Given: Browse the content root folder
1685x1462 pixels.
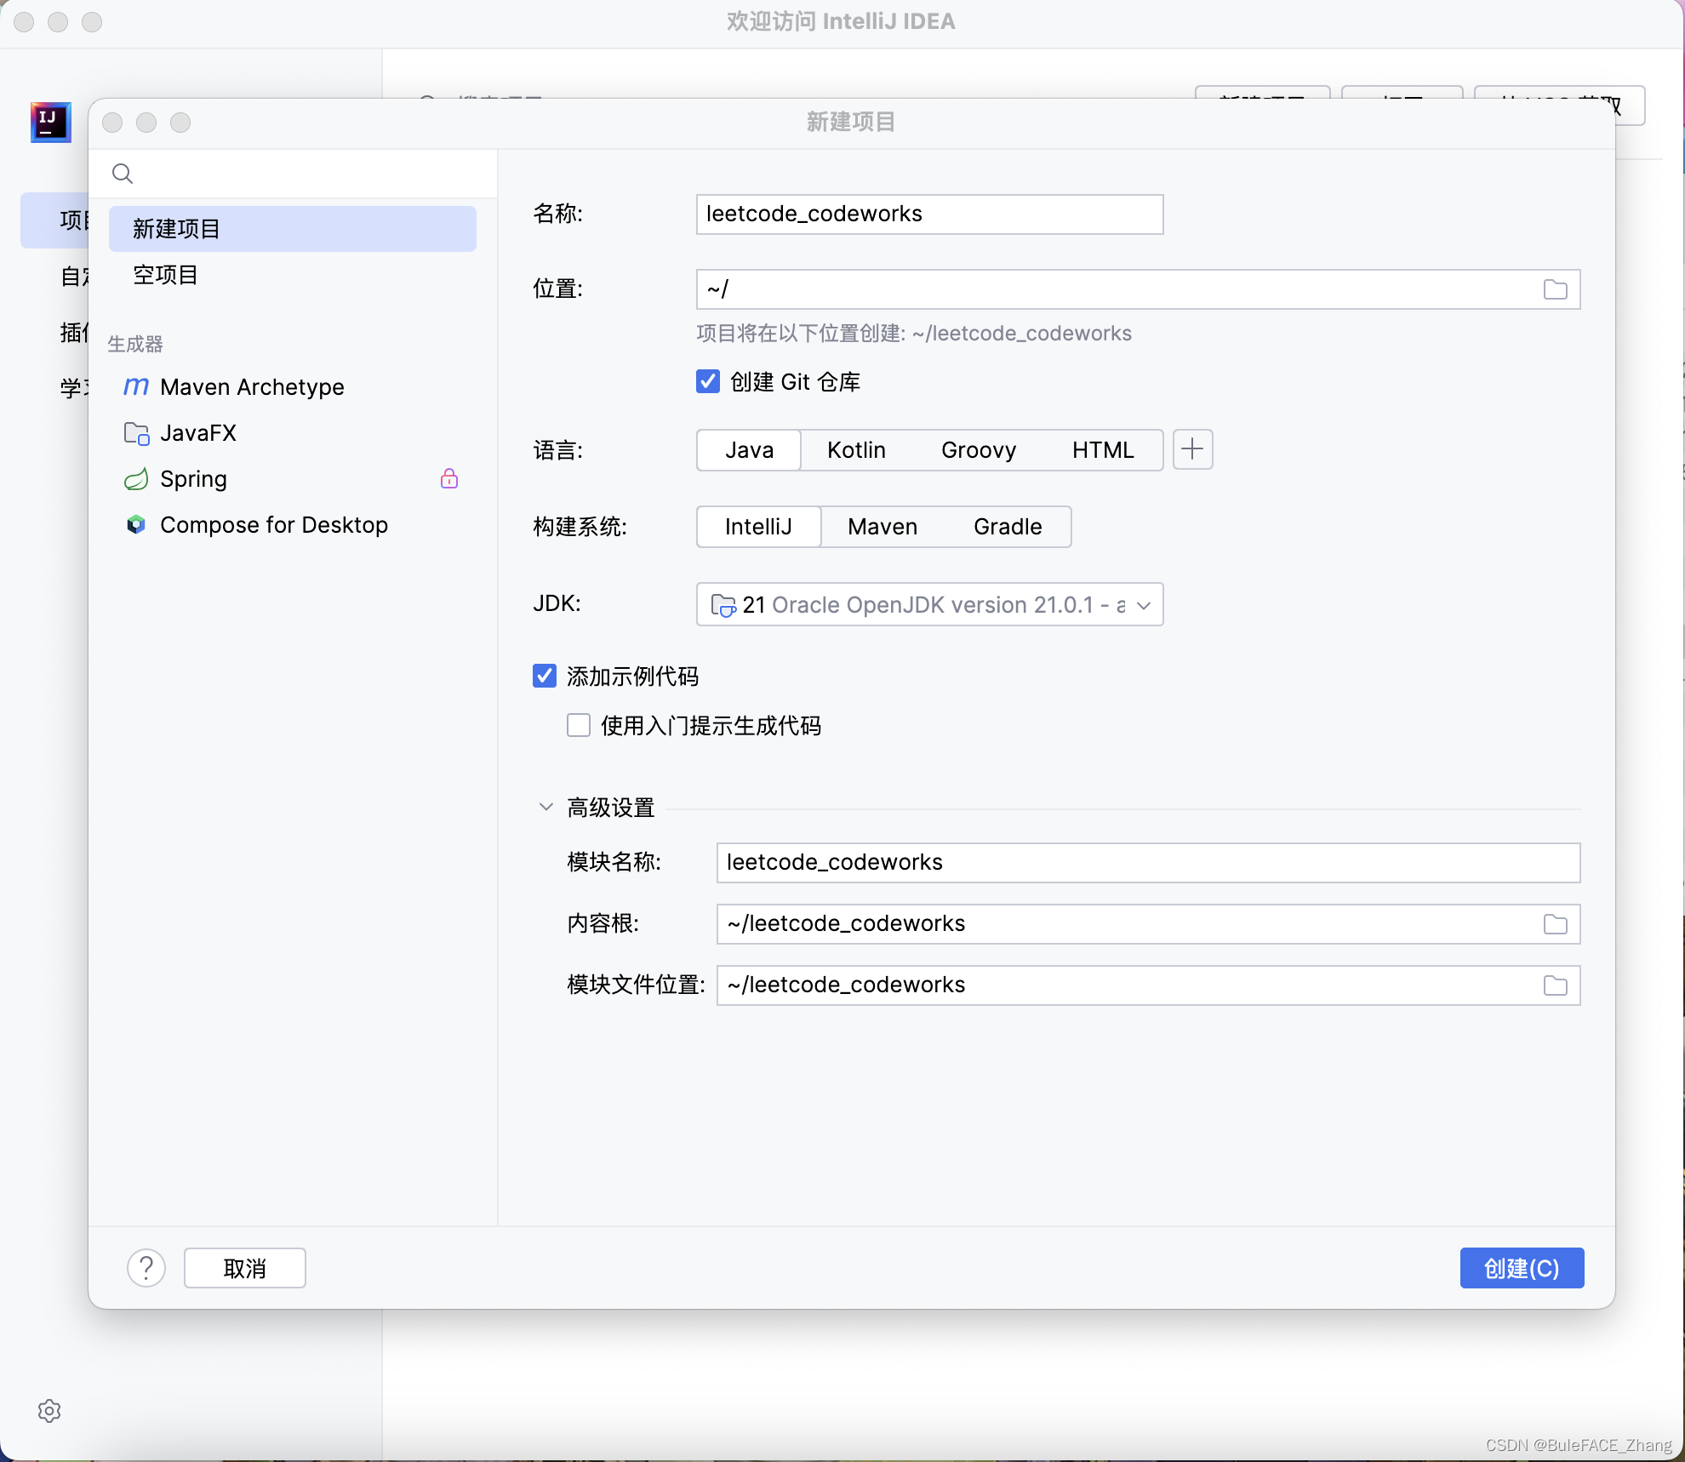Looking at the screenshot, I should coord(1555,924).
